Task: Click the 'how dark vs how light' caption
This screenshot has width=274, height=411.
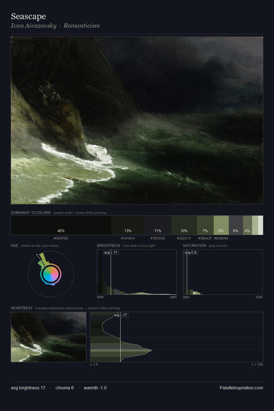Action: [x=139, y=246]
